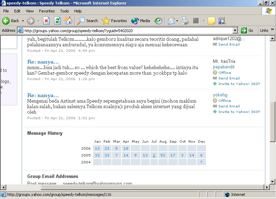Open the Edit button dropdown arrow
The width and height of the screenshot is (276, 199).
pos(204,21)
